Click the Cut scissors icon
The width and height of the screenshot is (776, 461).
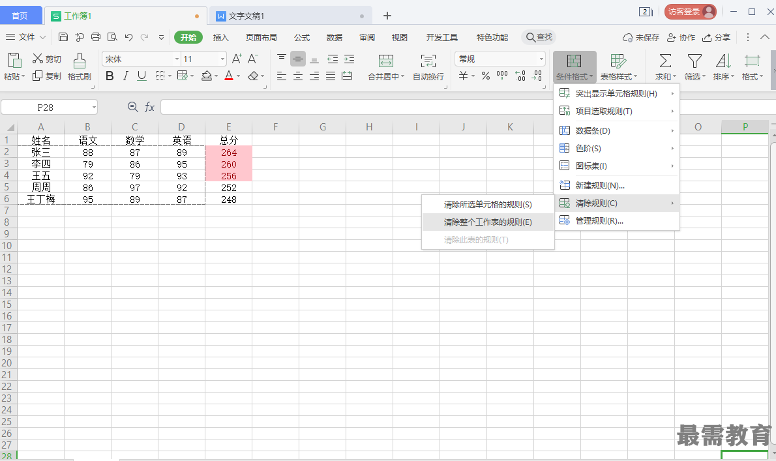point(38,59)
